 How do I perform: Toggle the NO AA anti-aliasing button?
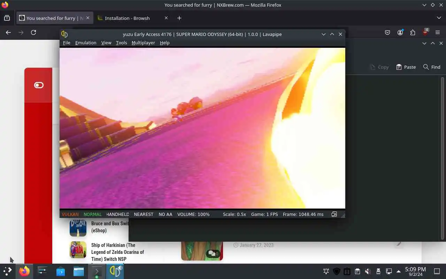coord(166,214)
